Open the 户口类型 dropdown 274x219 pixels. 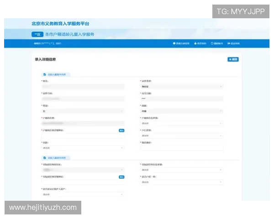tap(182, 136)
